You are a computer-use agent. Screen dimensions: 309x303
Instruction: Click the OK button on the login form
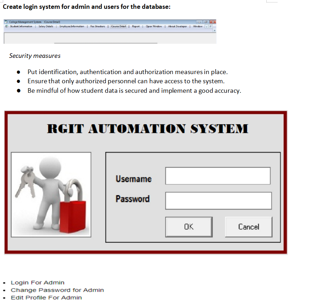189,227
